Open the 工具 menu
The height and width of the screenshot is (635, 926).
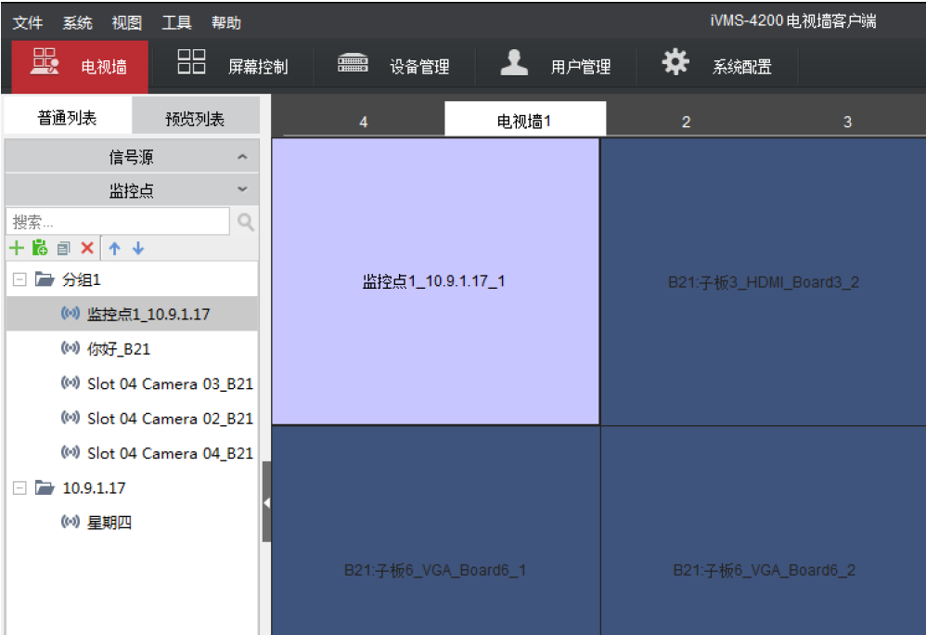176,21
